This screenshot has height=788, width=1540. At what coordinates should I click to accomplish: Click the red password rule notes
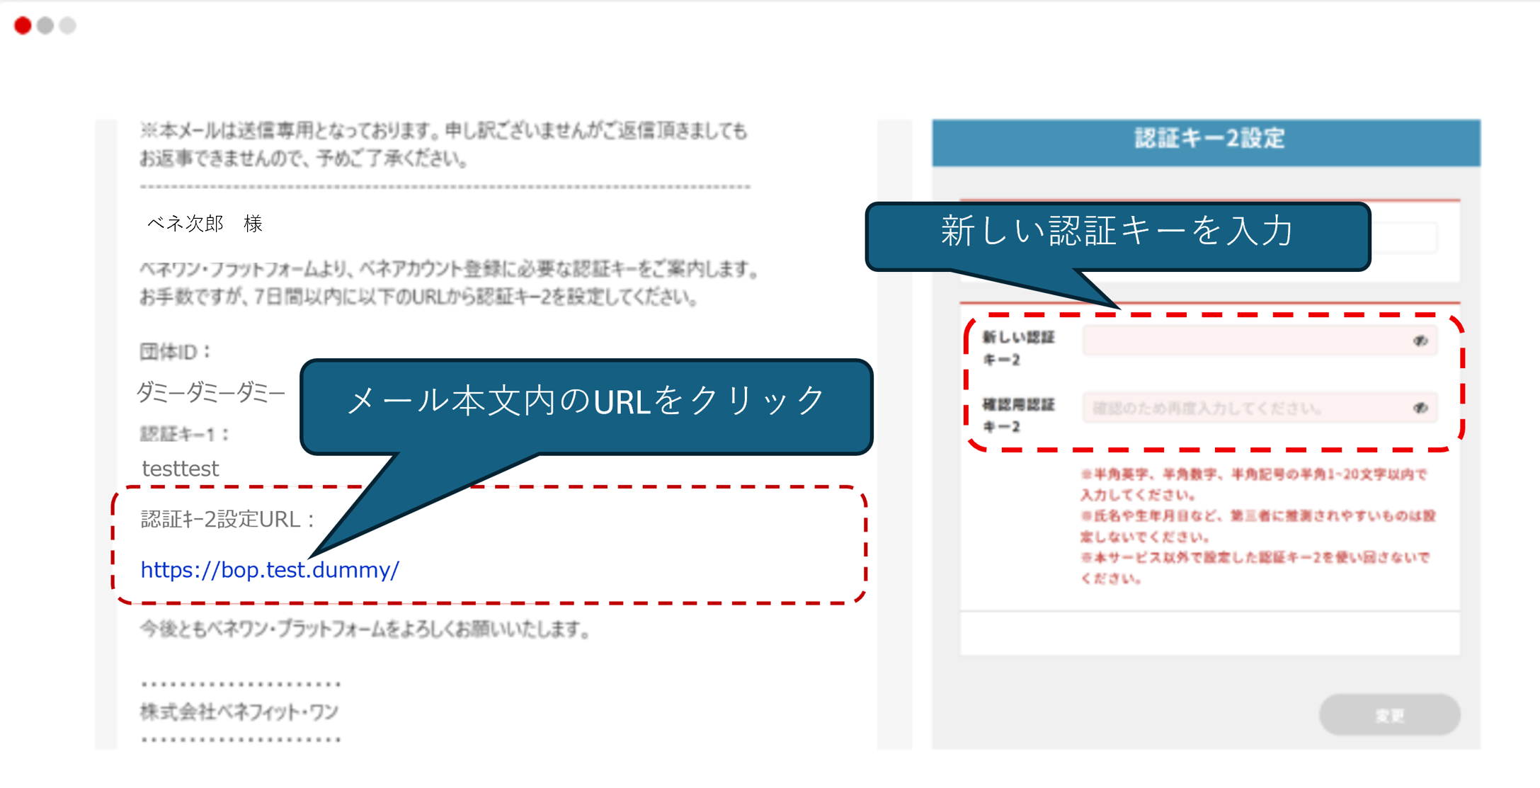click(x=1257, y=525)
